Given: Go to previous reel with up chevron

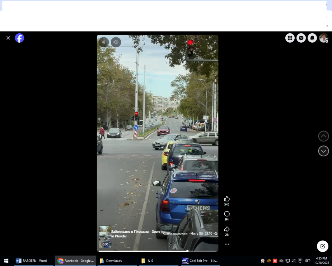Looking at the screenshot, I should pos(323,136).
